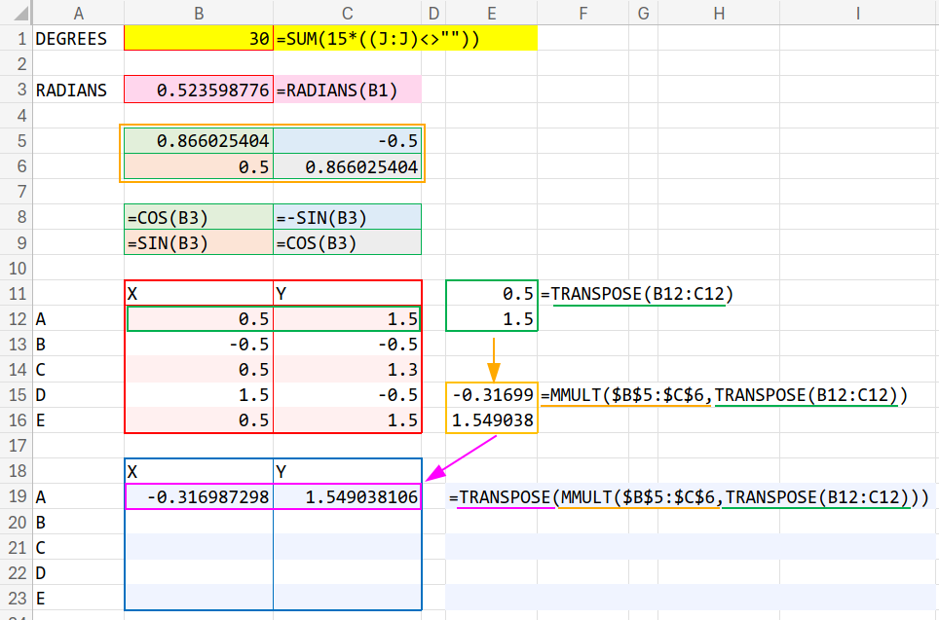This screenshot has height=620, width=939.
Task: Select row header 19
Action: tap(15, 497)
